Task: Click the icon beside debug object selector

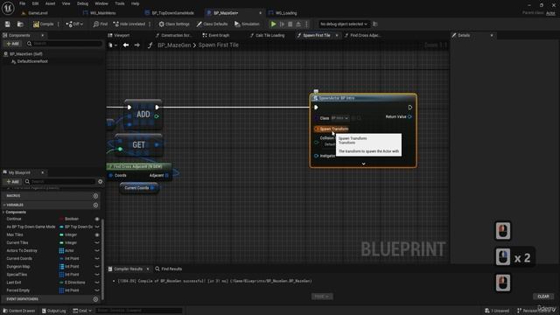Action: 375,24
